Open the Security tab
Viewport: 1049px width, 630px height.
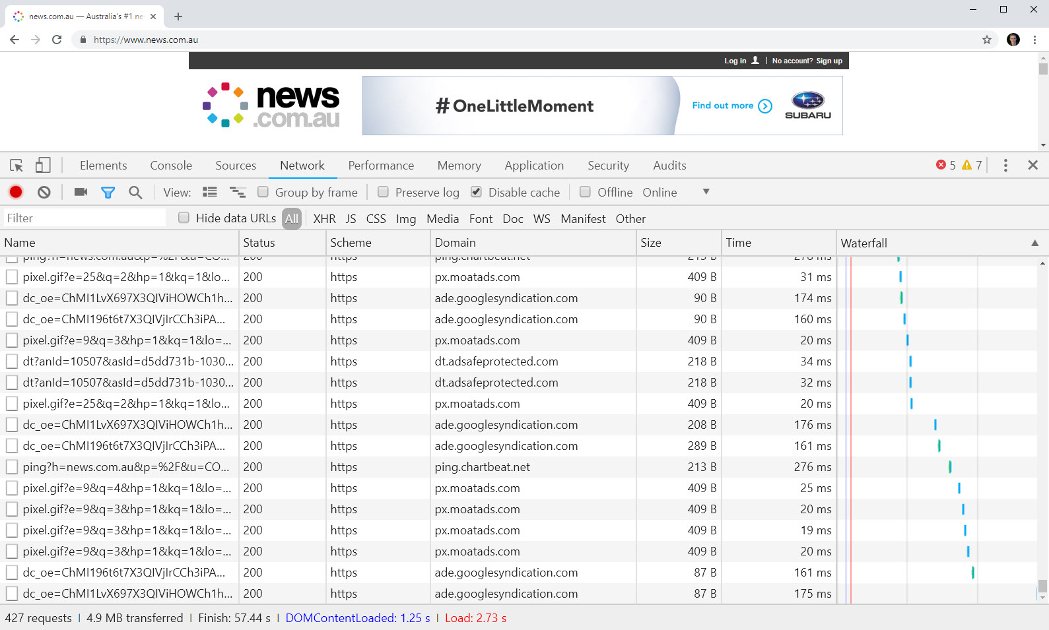click(608, 166)
